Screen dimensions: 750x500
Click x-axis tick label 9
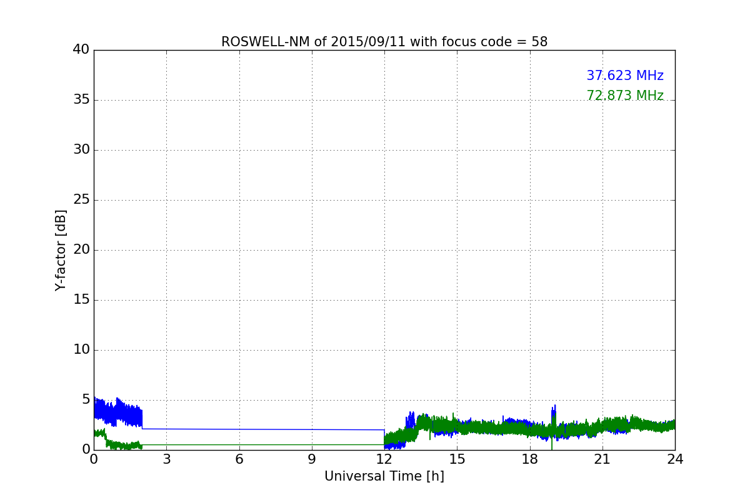(312, 459)
